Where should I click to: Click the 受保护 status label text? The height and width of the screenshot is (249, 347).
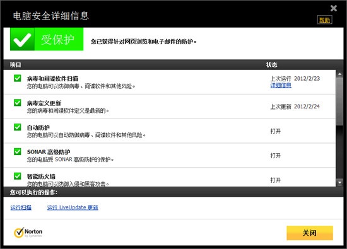point(58,40)
